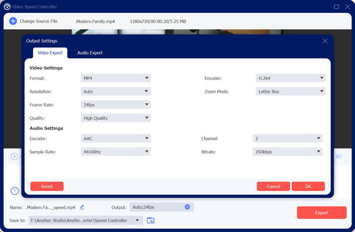Screen dimensions: 355x232
Task: Switch to the Audio Export tab
Action: coord(90,53)
